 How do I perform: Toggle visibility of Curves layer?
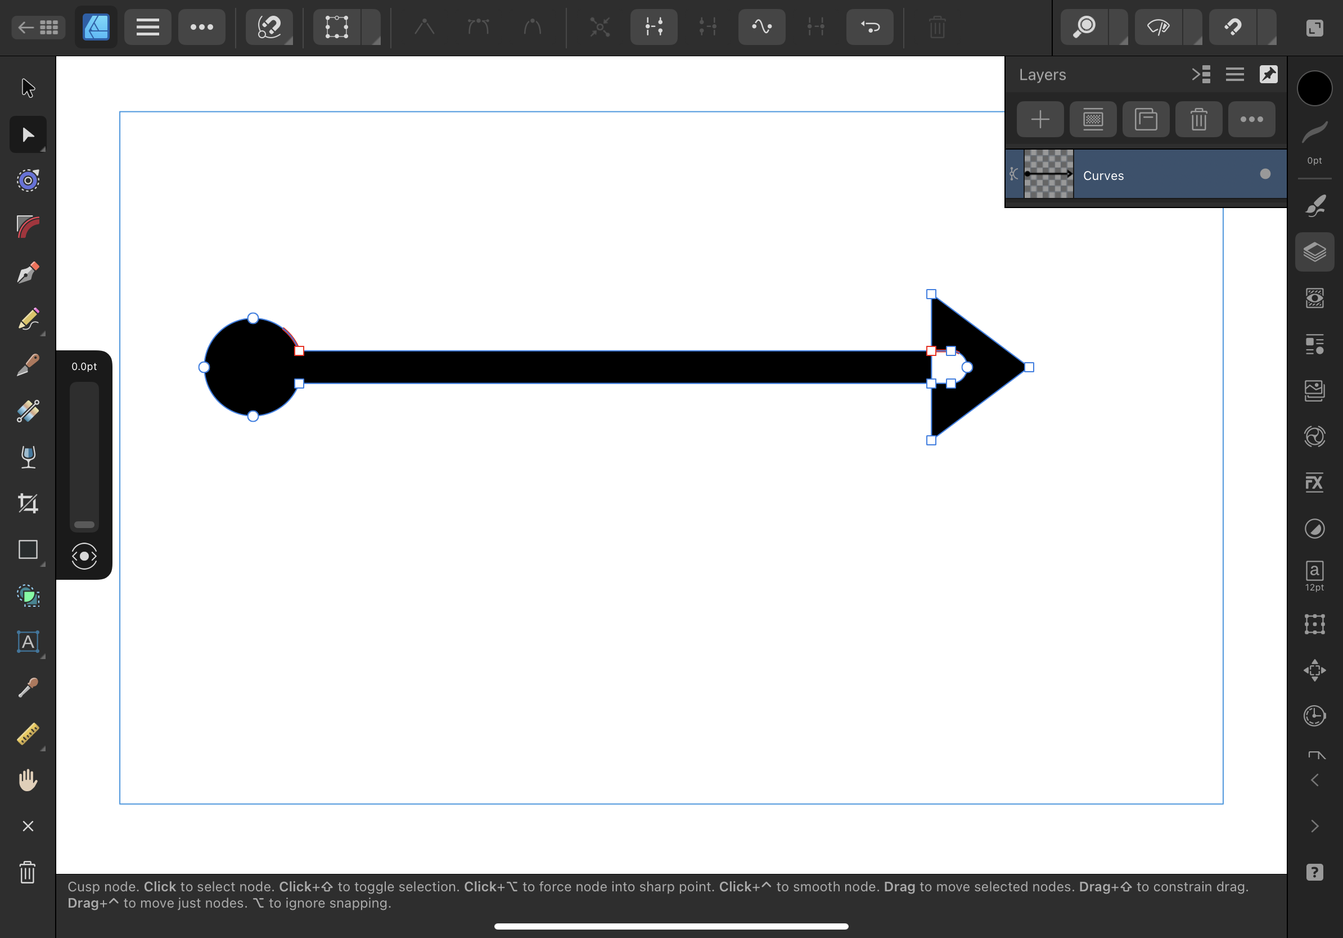pyautogui.click(x=1264, y=174)
